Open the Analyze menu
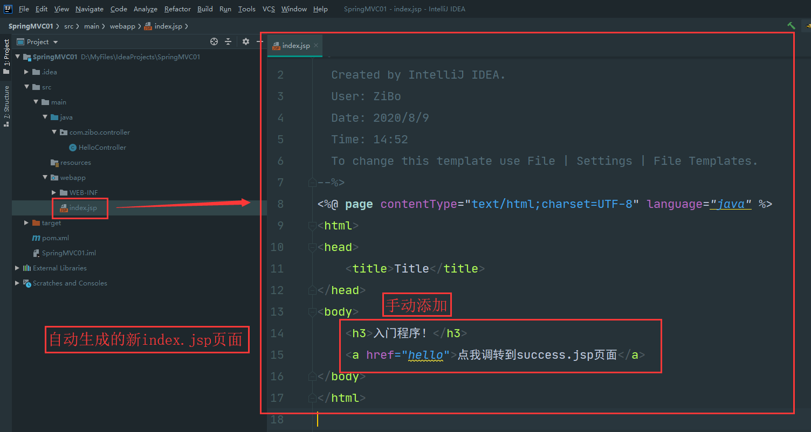811x432 pixels. click(146, 9)
